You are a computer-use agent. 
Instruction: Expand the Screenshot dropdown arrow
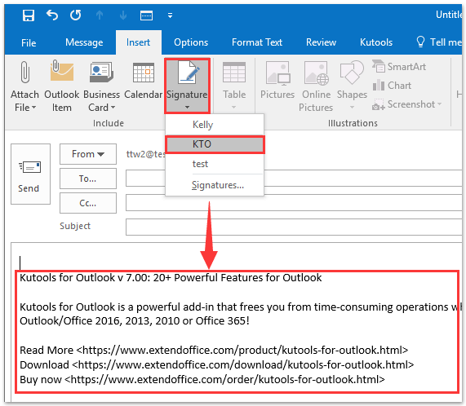click(x=439, y=104)
